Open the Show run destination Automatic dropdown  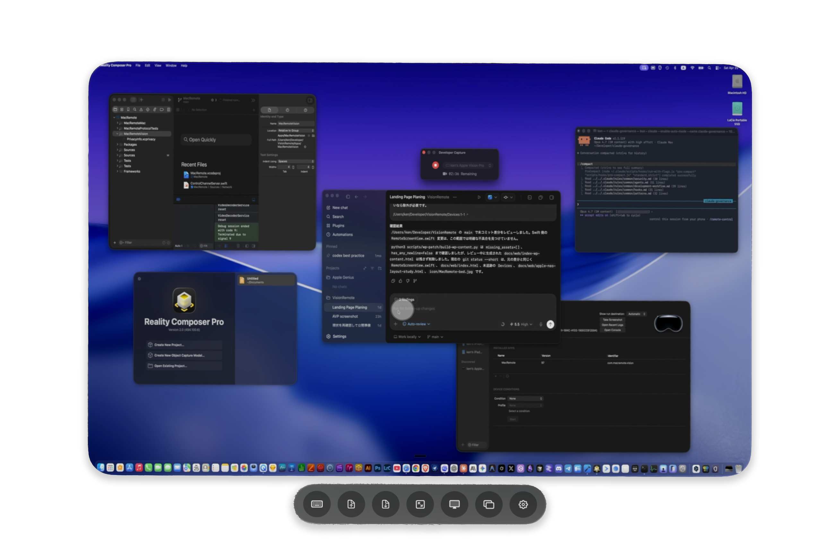(636, 314)
